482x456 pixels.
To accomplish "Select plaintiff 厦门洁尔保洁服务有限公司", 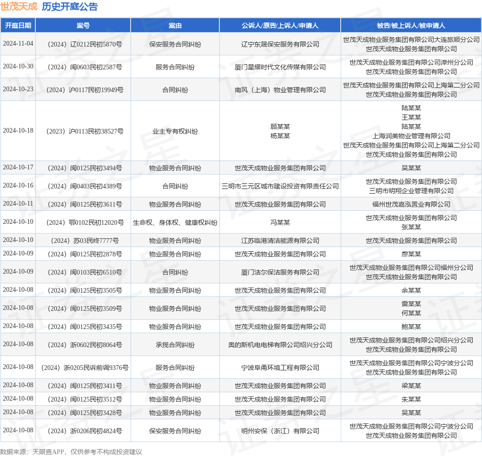I will pos(280,272).
